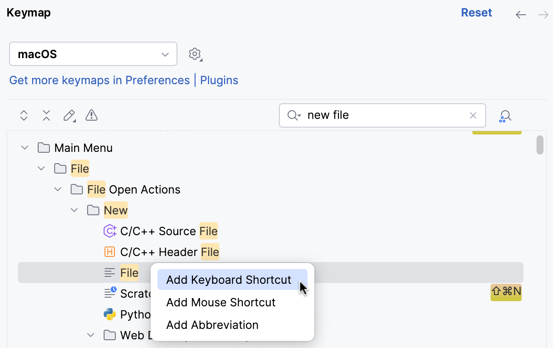Collapse the File Open Actions node
The image size is (553, 348).
pyautogui.click(x=57, y=189)
